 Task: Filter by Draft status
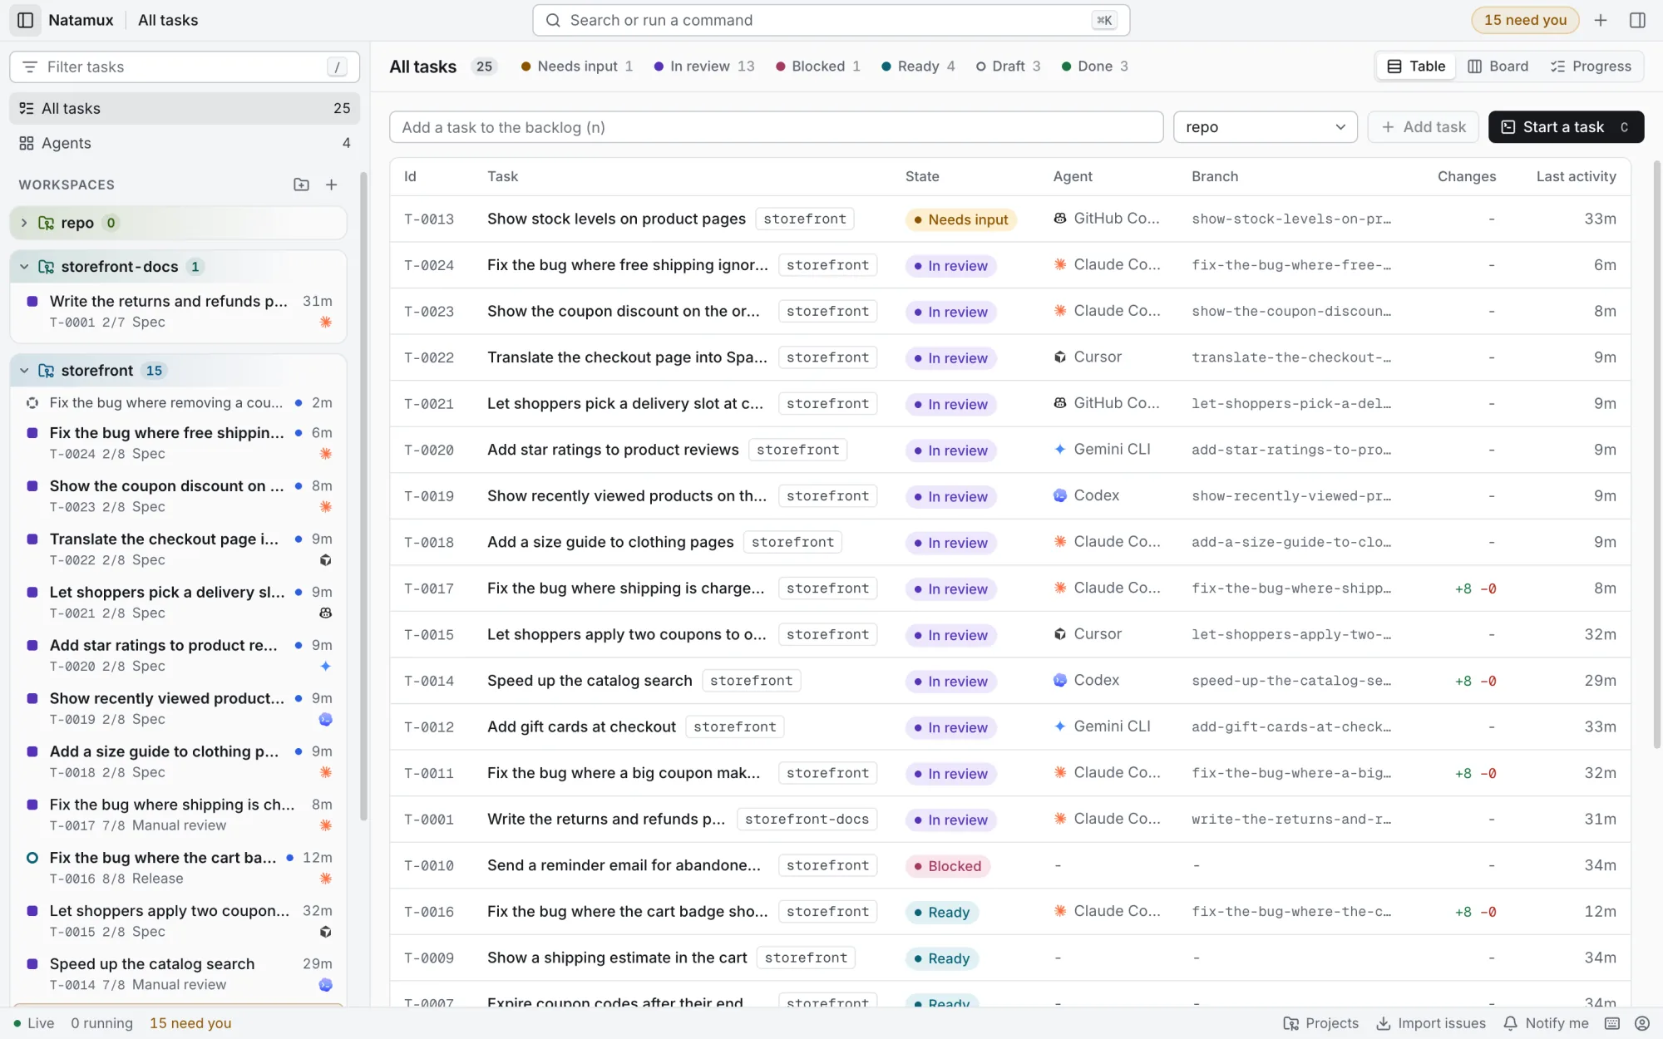(1008, 66)
